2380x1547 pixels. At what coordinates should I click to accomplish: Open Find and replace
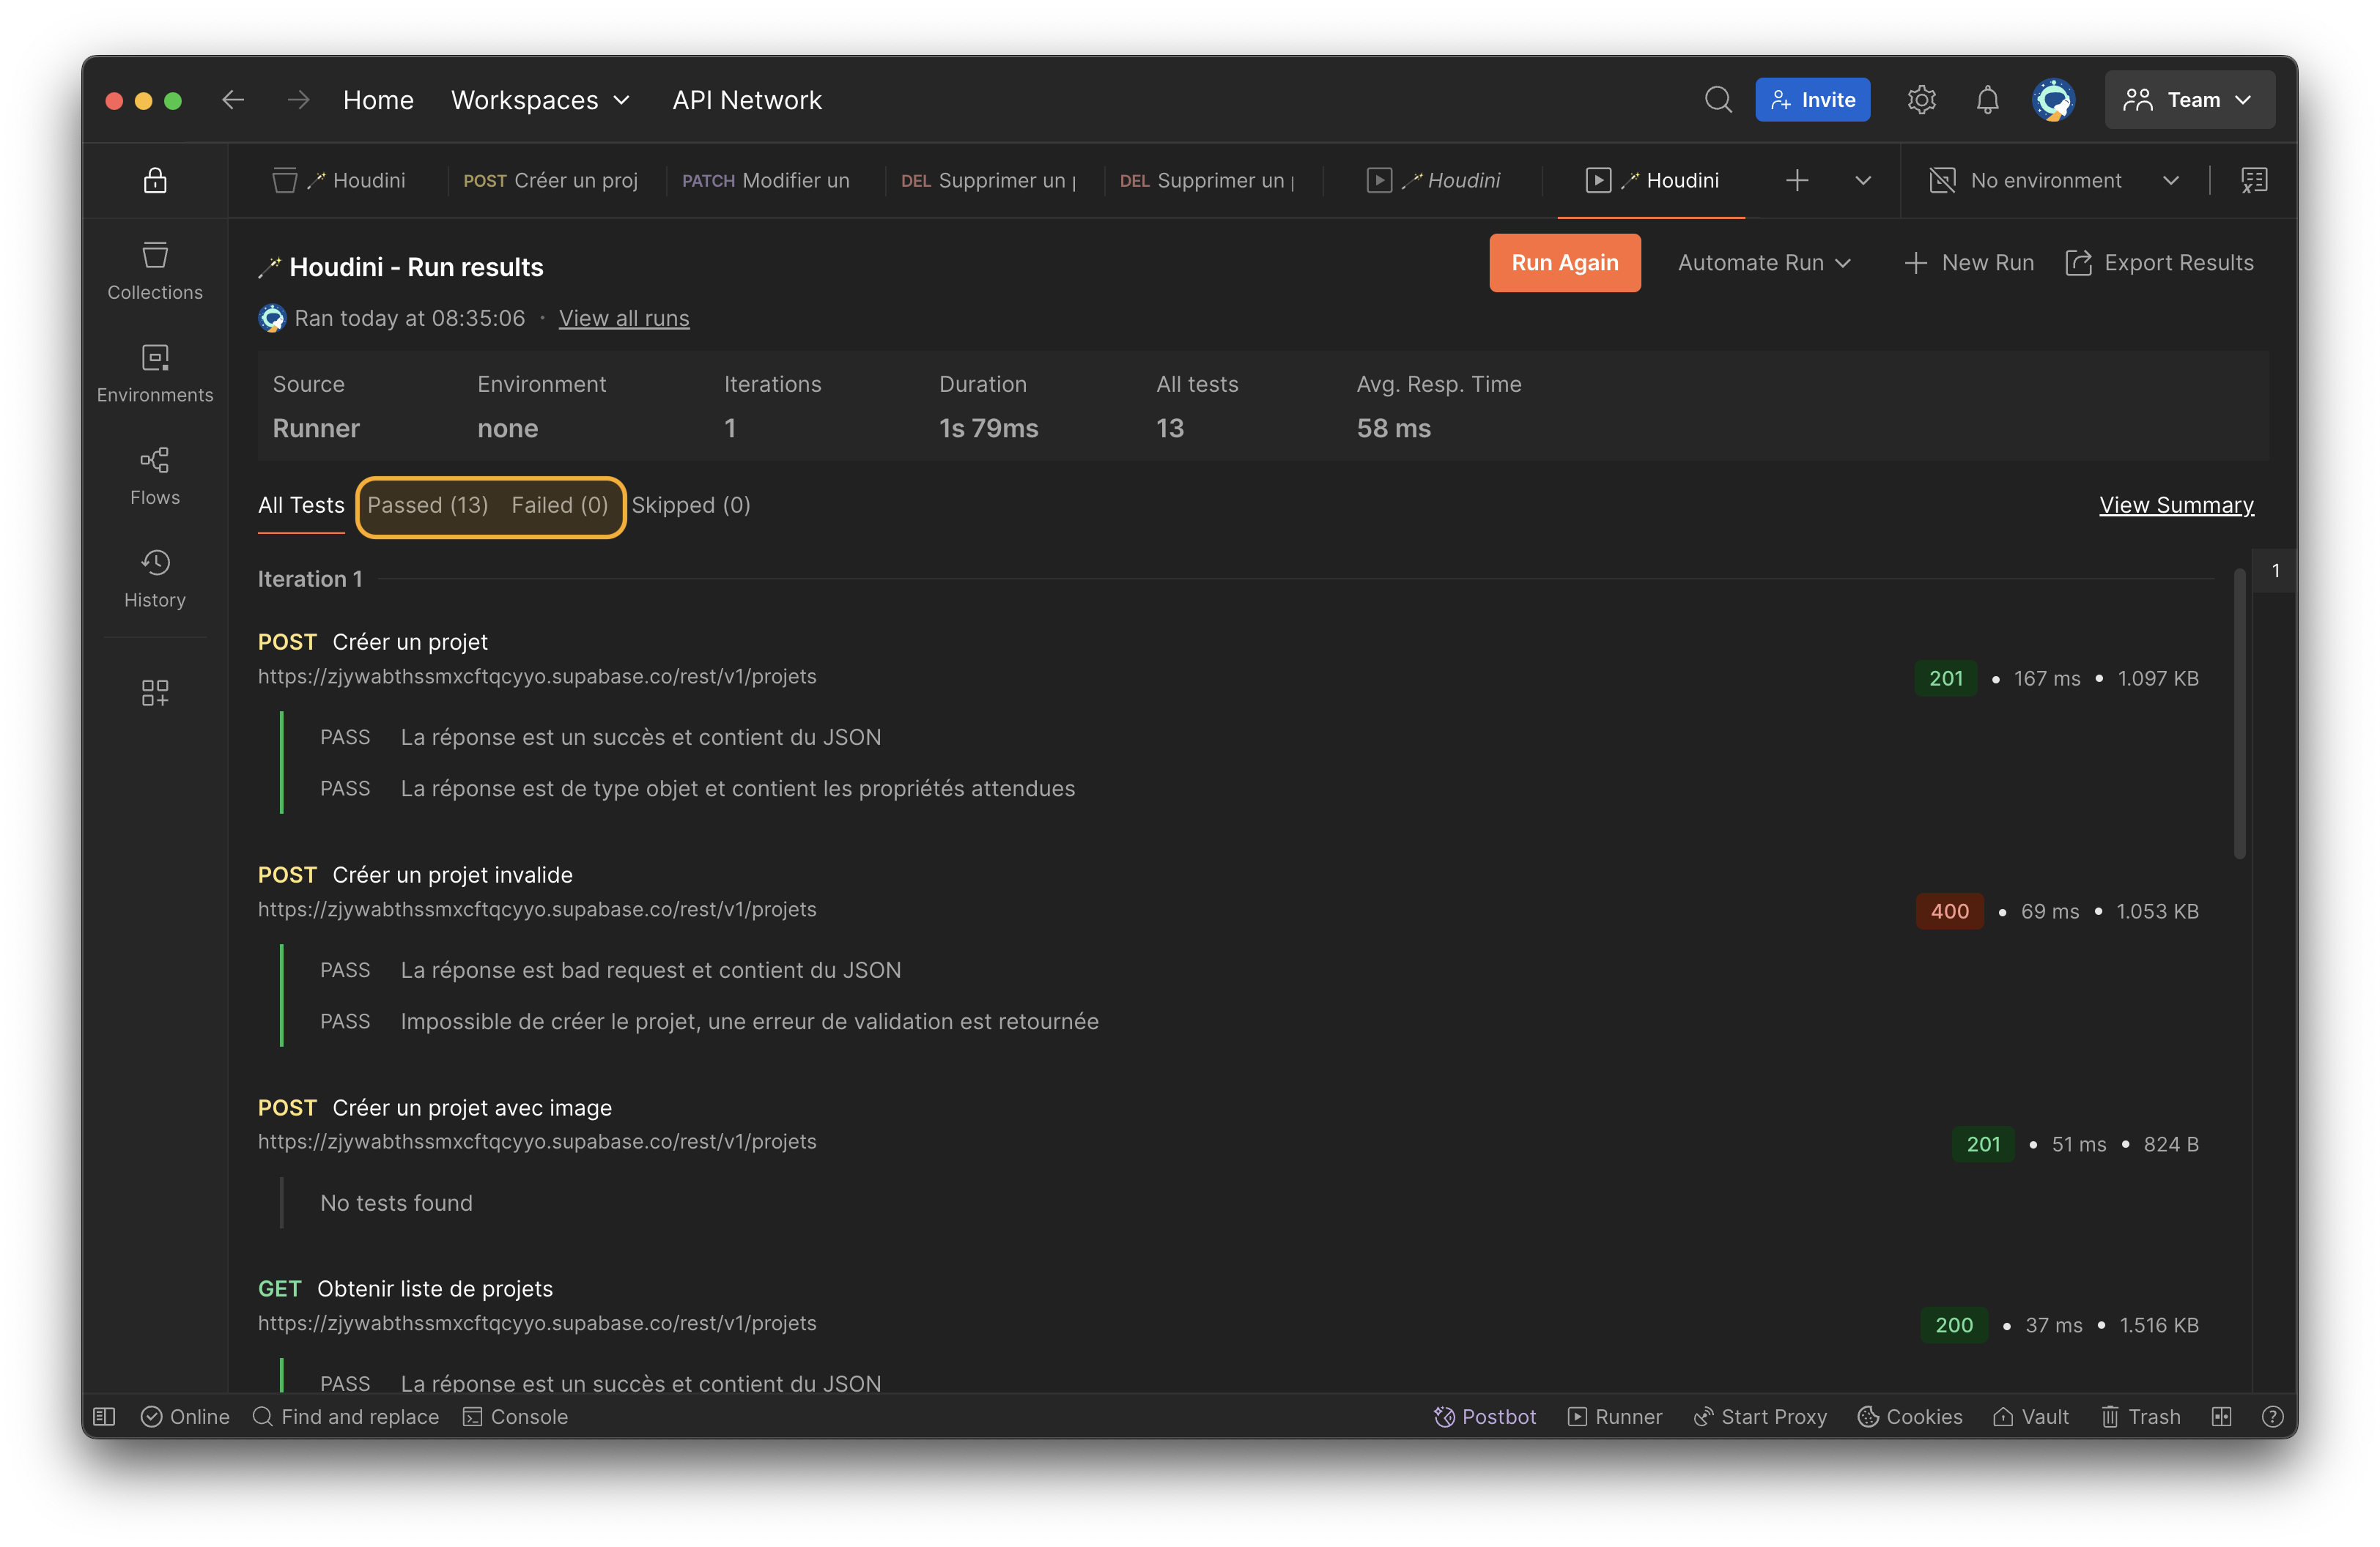pyautogui.click(x=346, y=1417)
